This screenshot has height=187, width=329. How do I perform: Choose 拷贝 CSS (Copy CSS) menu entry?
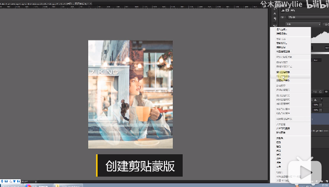pos(281,39)
